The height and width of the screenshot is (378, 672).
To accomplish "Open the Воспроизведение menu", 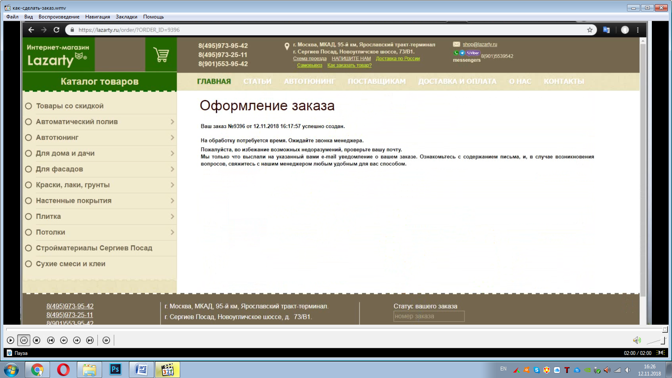I will [59, 17].
